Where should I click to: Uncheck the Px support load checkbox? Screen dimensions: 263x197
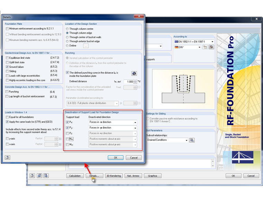coord(67,122)
